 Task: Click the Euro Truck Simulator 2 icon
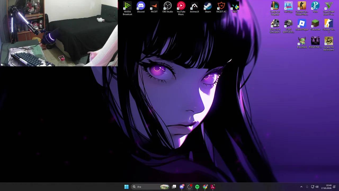click(x=275, y=24)
